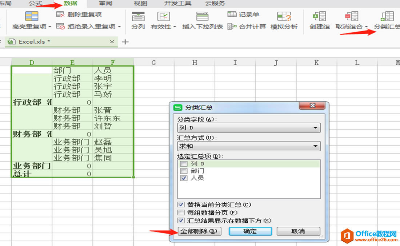Click the 确定 button in dialog
The width and height of the screenshot is (400, 246).
250,231
